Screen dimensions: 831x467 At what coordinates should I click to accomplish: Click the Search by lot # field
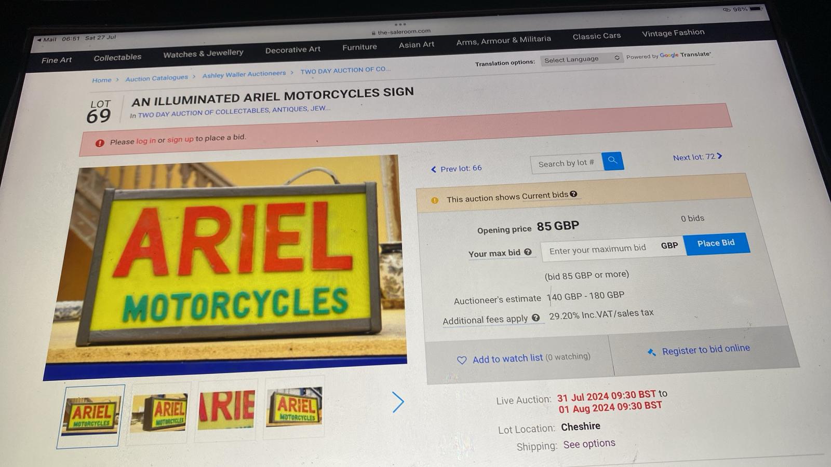[566, 163]
